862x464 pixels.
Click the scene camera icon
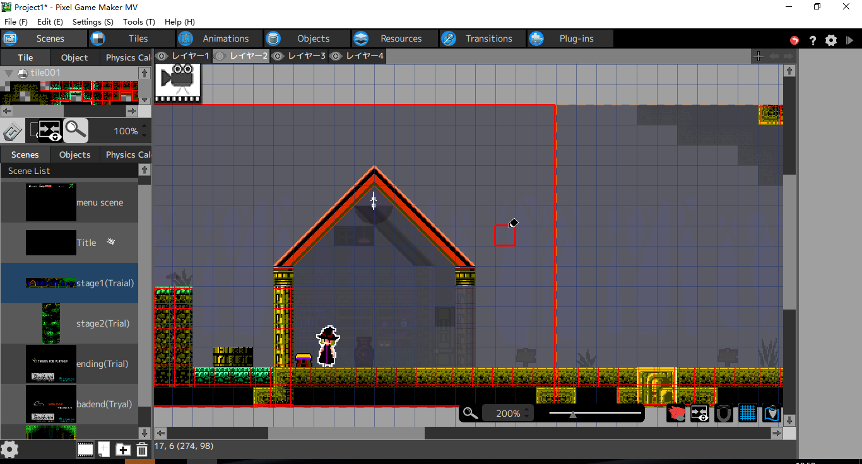point(178,83)
